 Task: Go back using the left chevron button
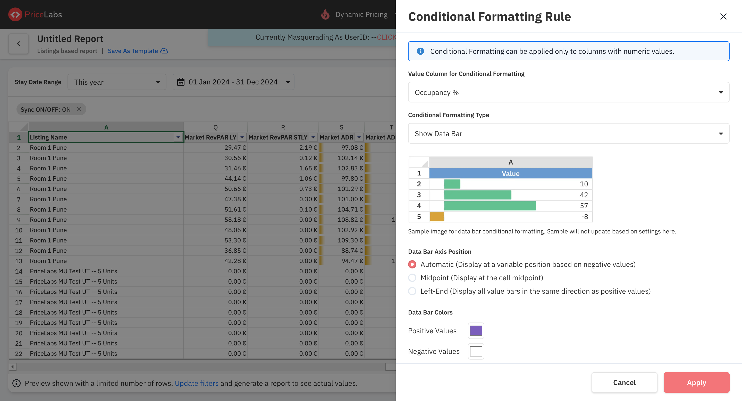tap(19, 44)
